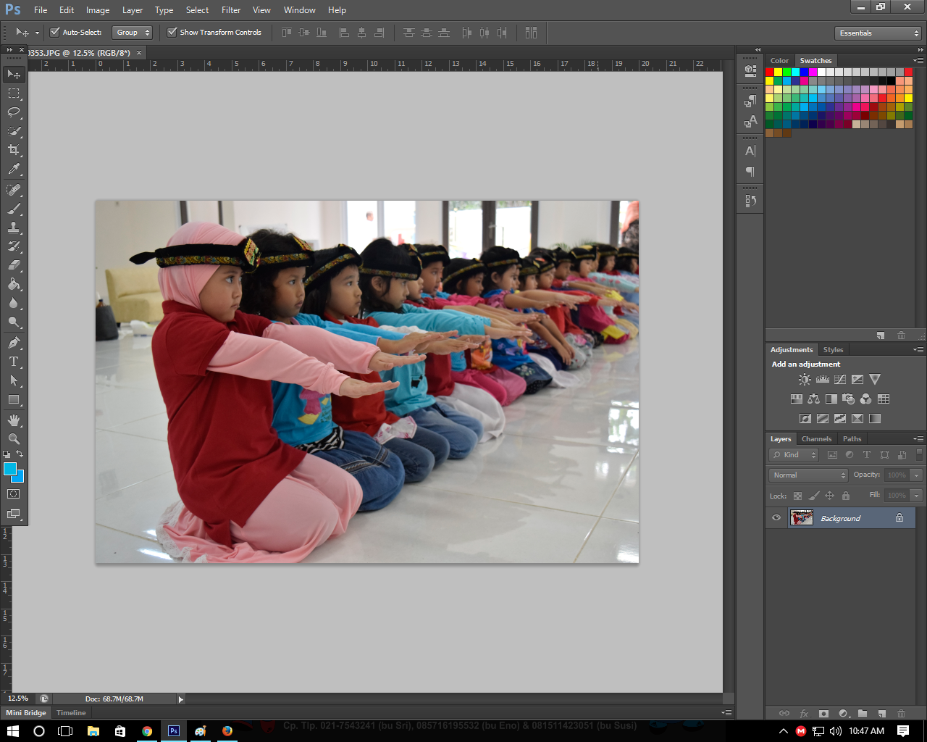Uncheck the Auto-Select checkbox
This screenshot has width=927, height=742.
click(54, 32)
